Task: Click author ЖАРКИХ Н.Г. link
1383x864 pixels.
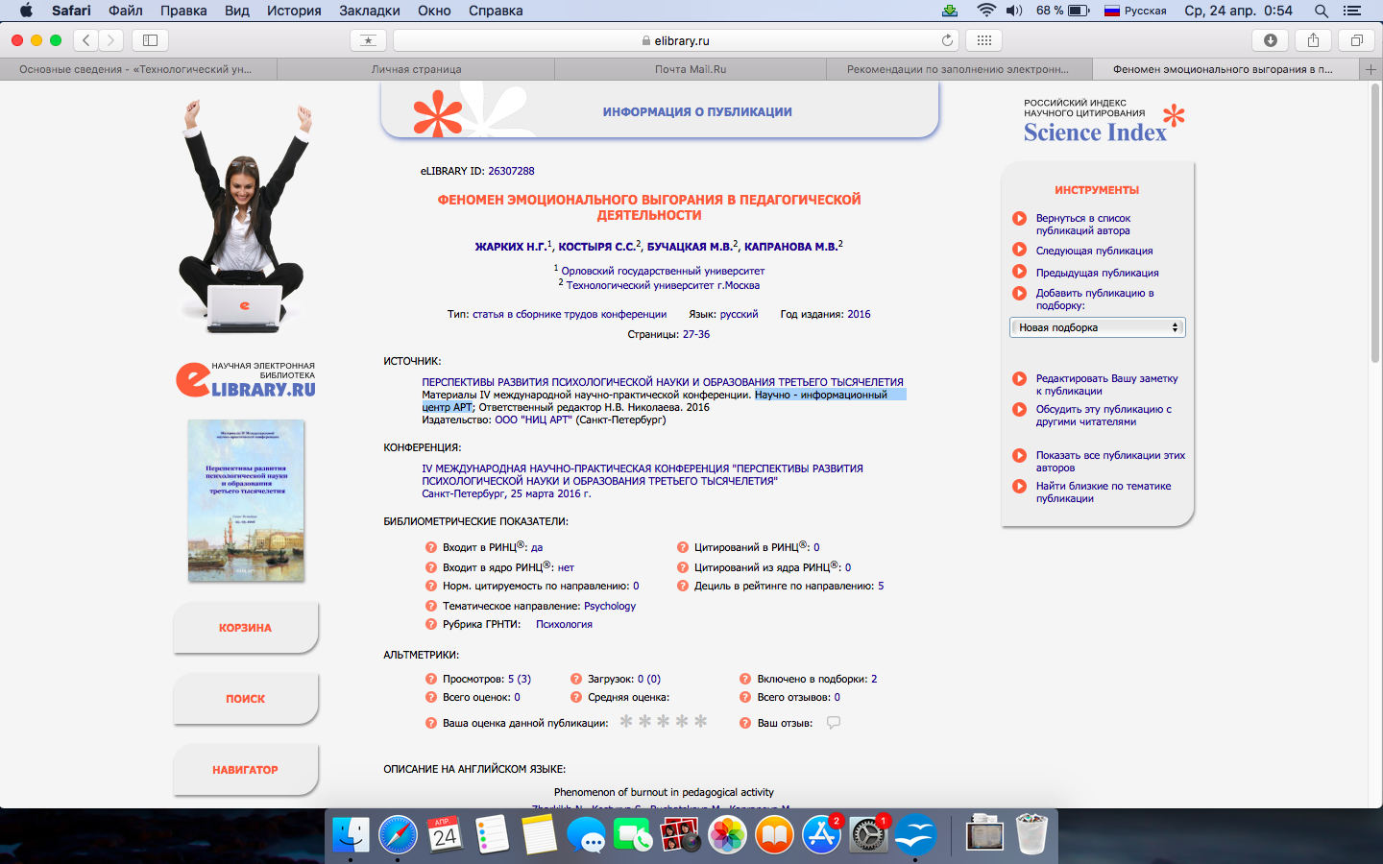Action: (511, 247)
